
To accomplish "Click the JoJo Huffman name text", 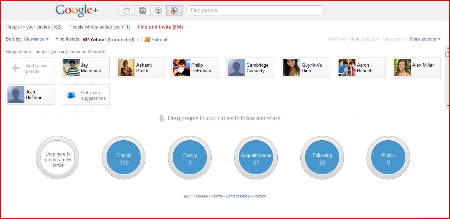I will [34, 95].
